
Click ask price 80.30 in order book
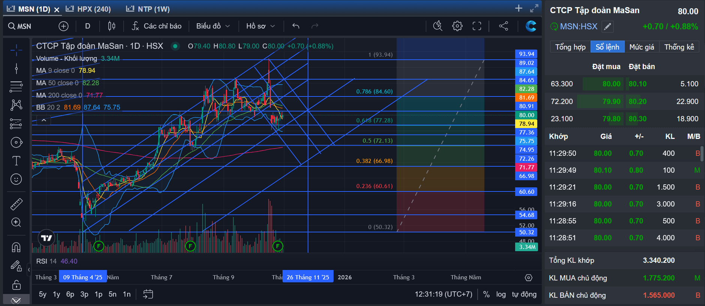(637, 119)
